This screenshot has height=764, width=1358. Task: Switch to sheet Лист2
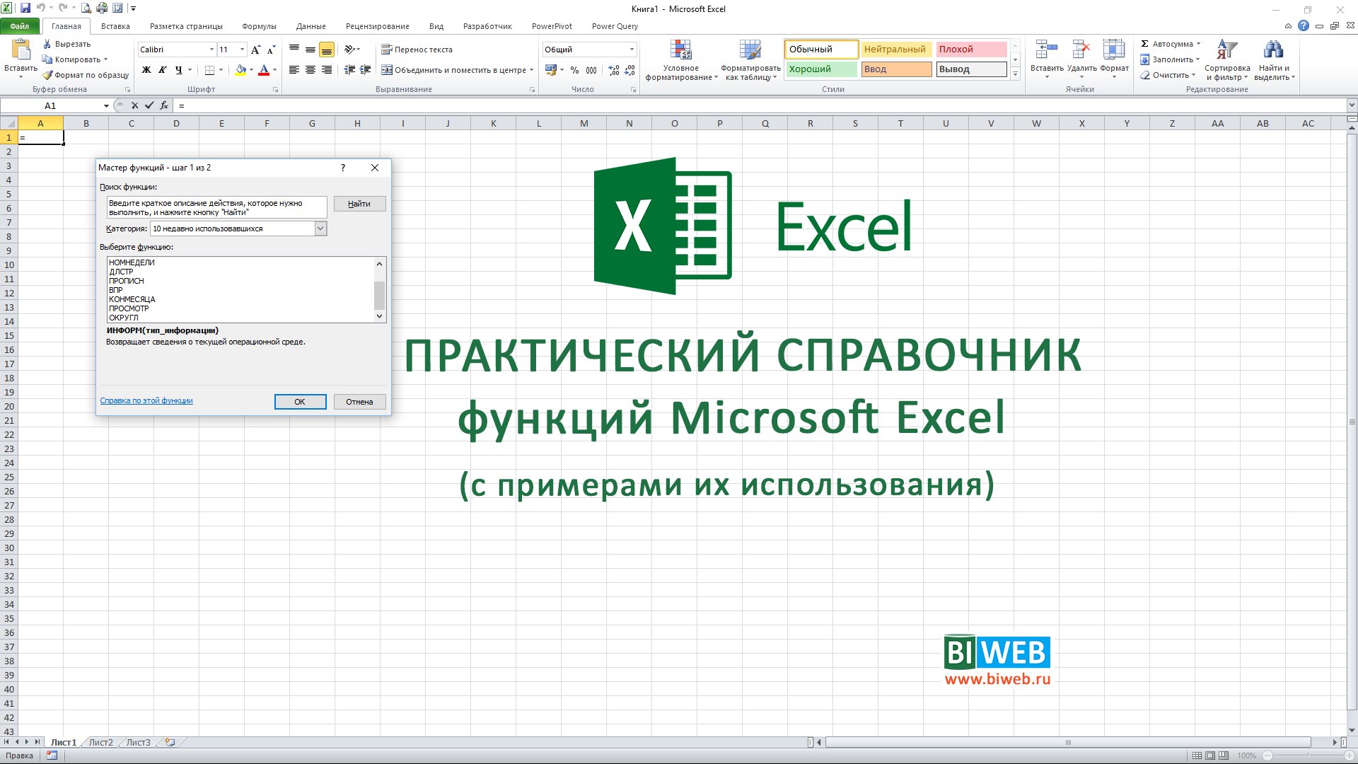pos(100,742)
